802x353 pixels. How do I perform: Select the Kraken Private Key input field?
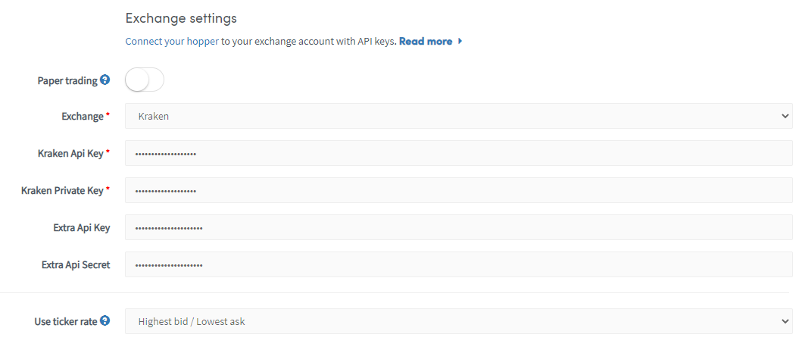459,190
